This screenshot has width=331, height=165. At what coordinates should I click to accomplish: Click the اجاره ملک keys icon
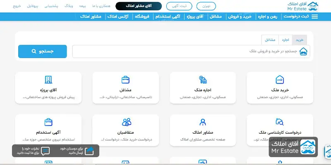(x=203, y=80)
